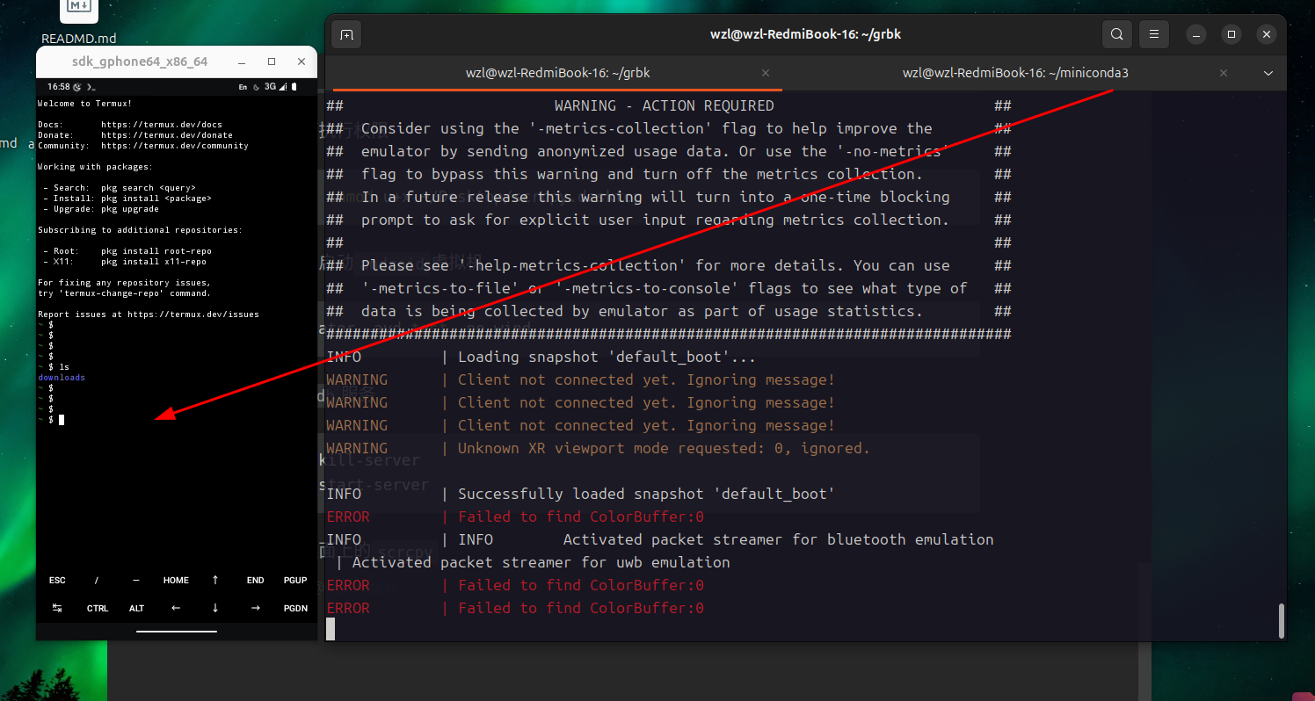Tap the right arrow key in Termux
Image resolution: width=1315 pixels, height=701 pixels.
[255, 608]
